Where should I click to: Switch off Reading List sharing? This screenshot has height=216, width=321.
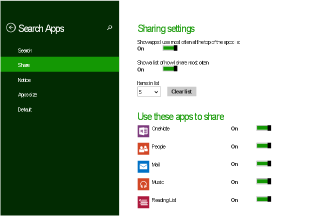(264, 199)
